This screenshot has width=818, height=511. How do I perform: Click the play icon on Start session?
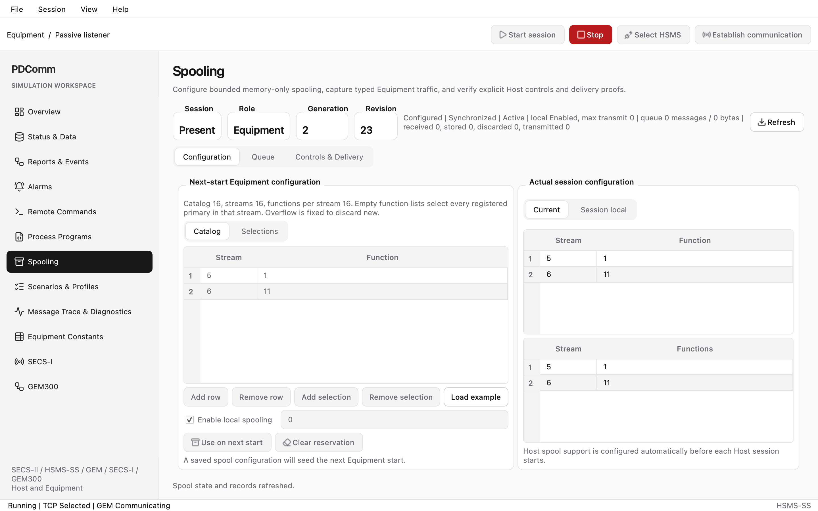tap(503, 35)
